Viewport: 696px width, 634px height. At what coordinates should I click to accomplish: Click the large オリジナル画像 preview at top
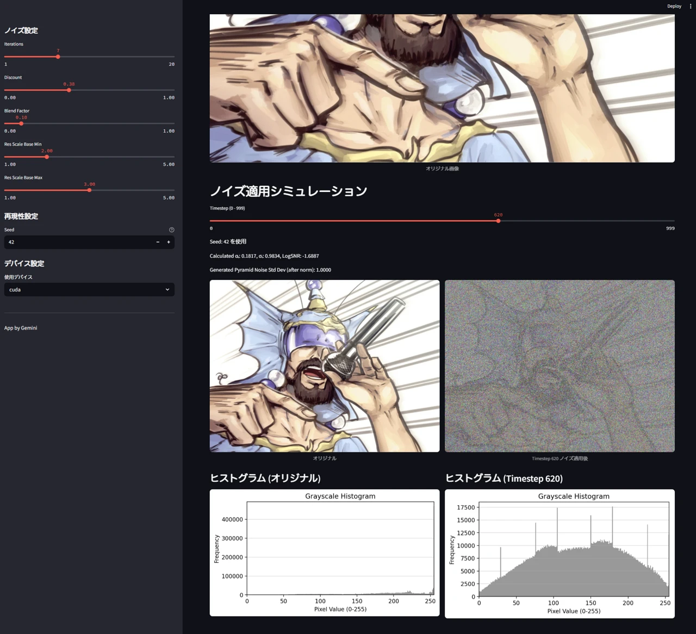[x=442, y=88]
